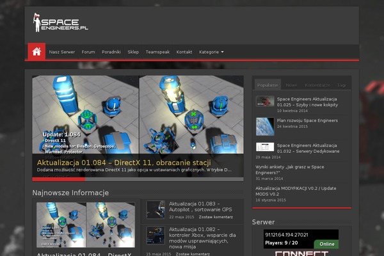Click the green Online status badge
The width and height of the screenshot is (384, 256).
(326, 244)
